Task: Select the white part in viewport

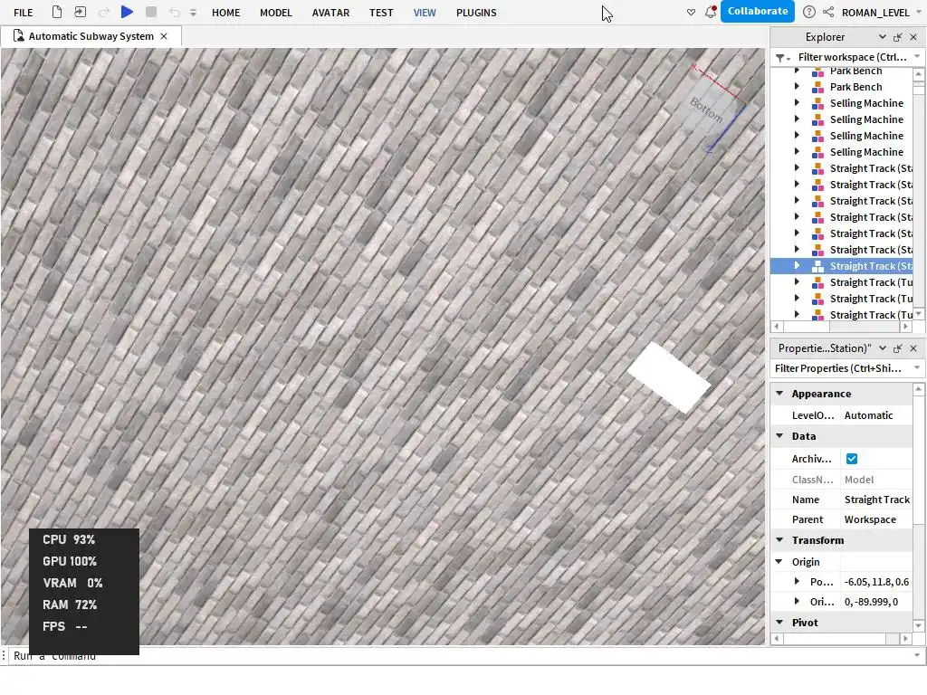Action: pos(669,377)
